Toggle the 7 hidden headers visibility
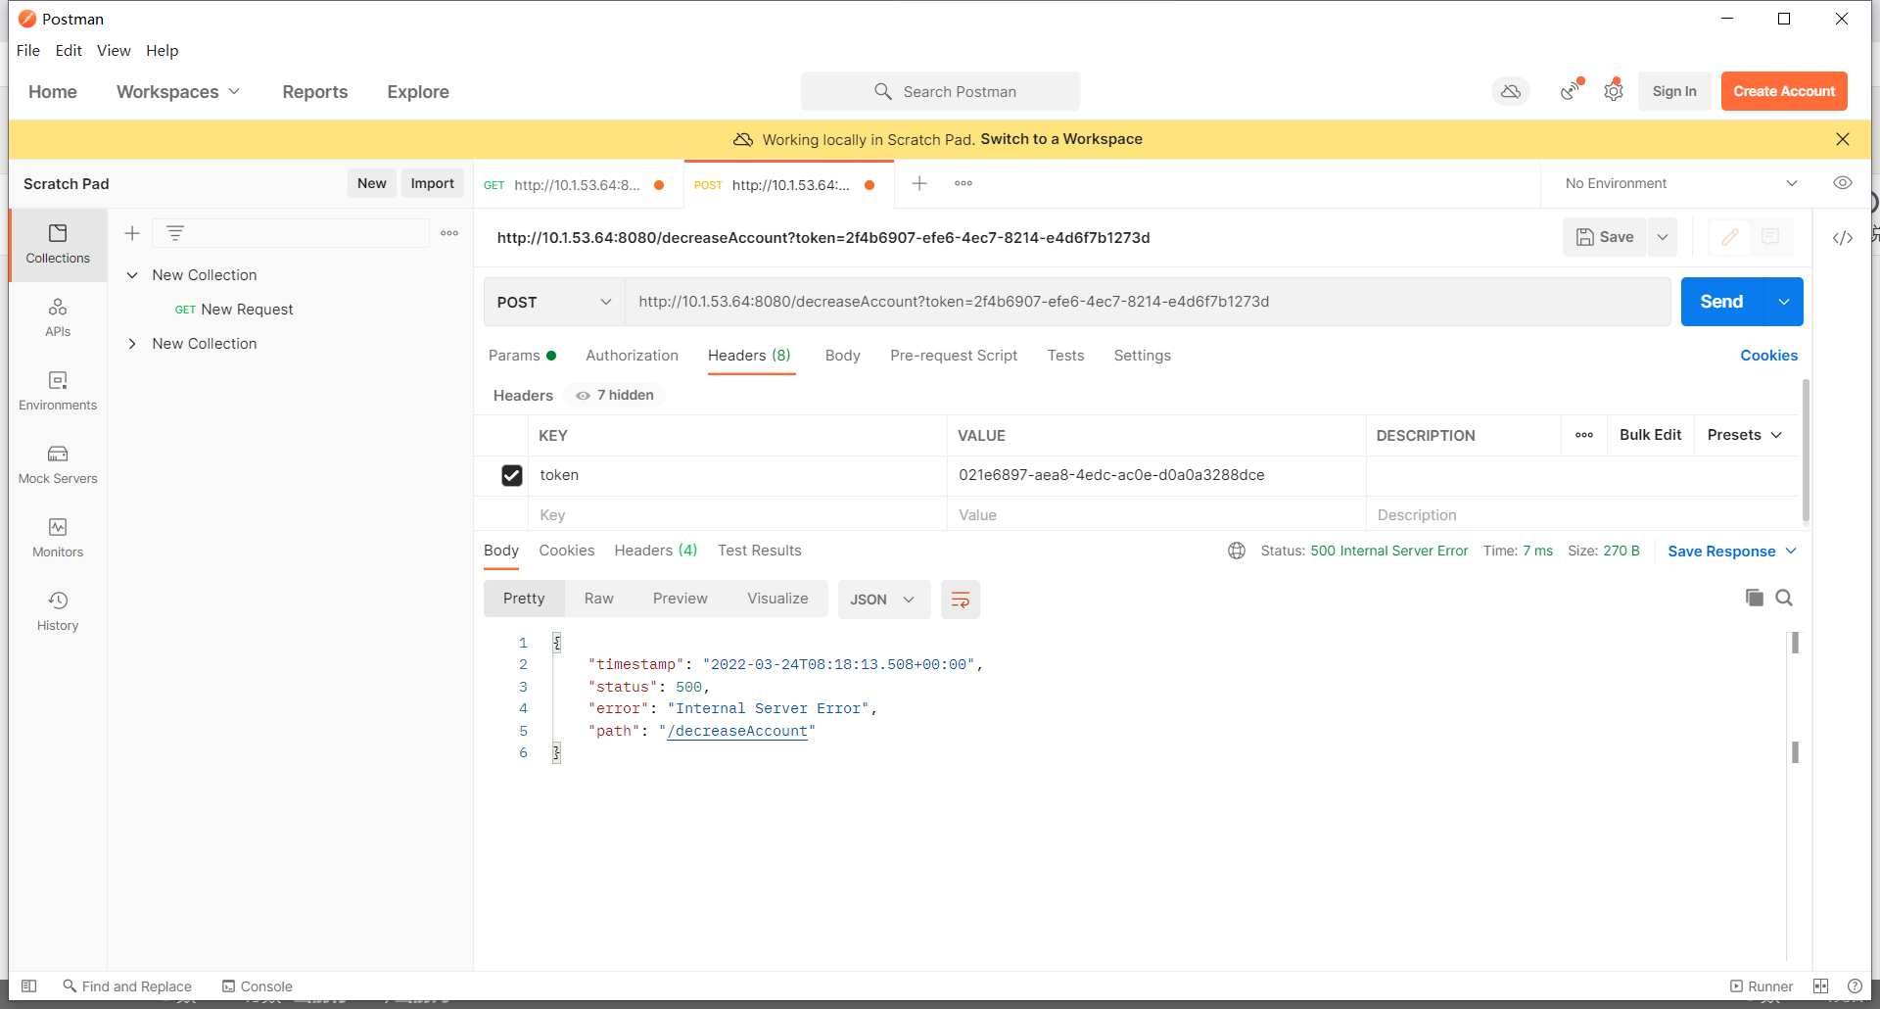The image size is (1880, 1009). (615, 395)
